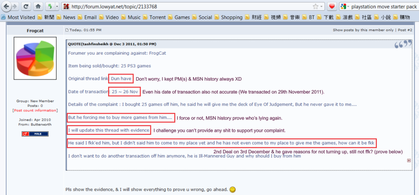
Task: Go to the Home page icon
Action: [38, 7]
